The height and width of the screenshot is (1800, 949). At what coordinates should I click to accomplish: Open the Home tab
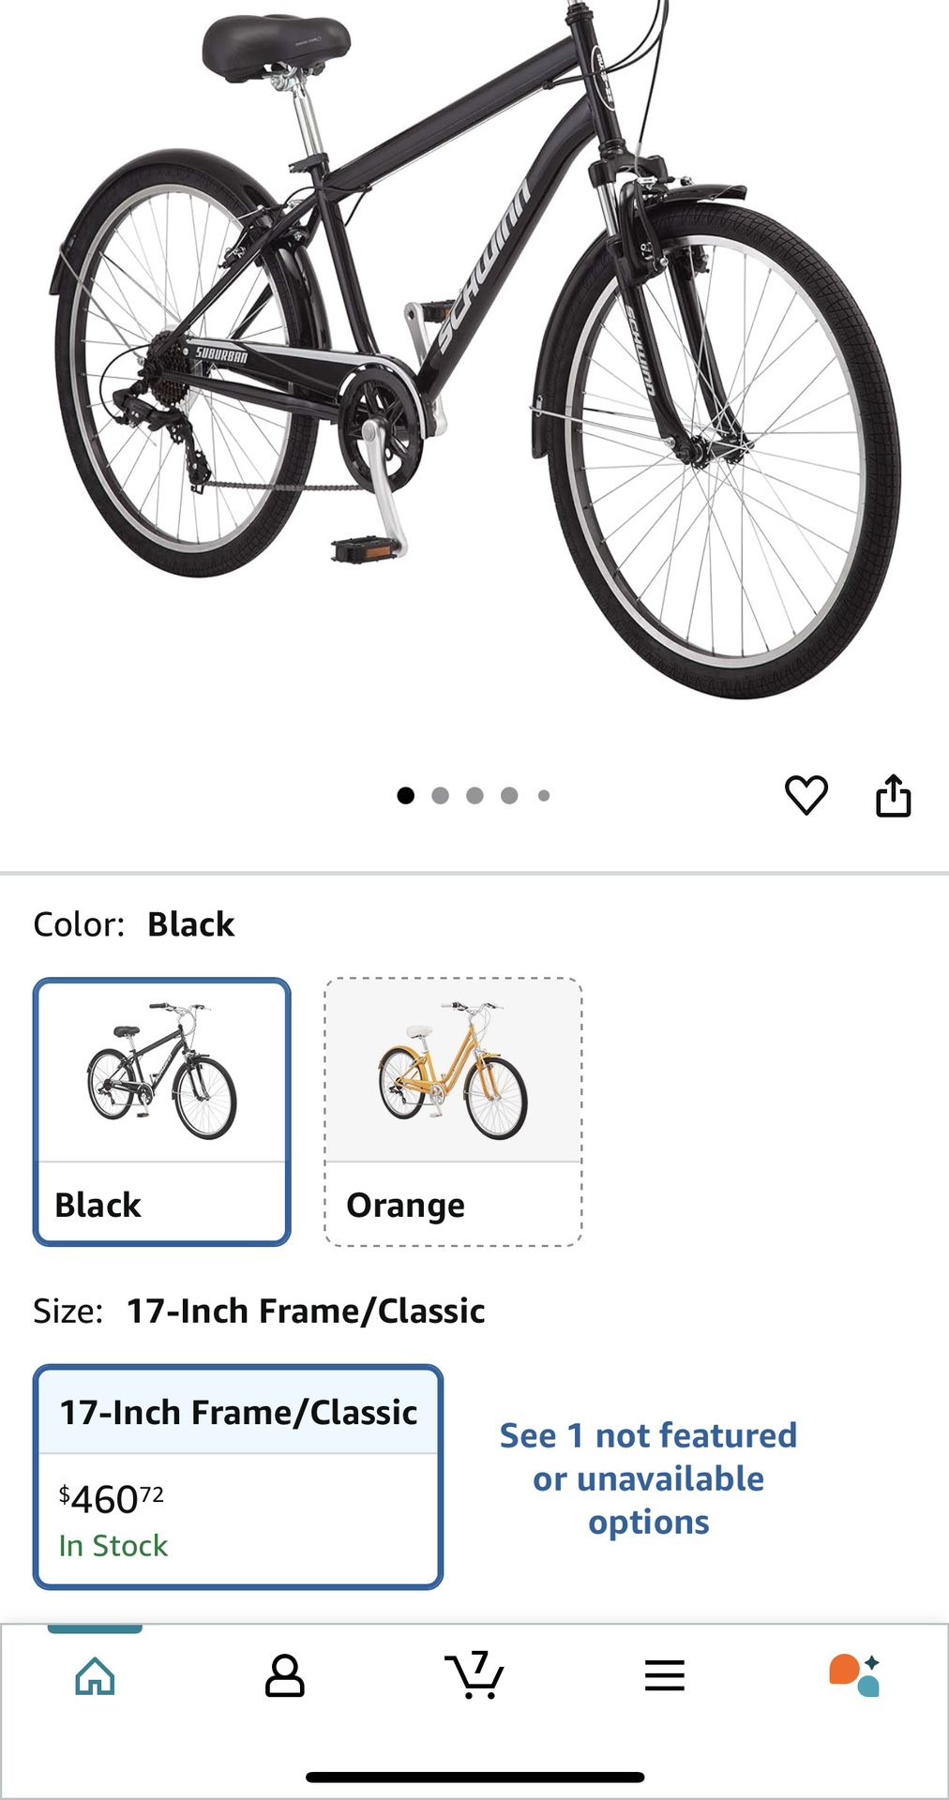tap(95, 1675)
